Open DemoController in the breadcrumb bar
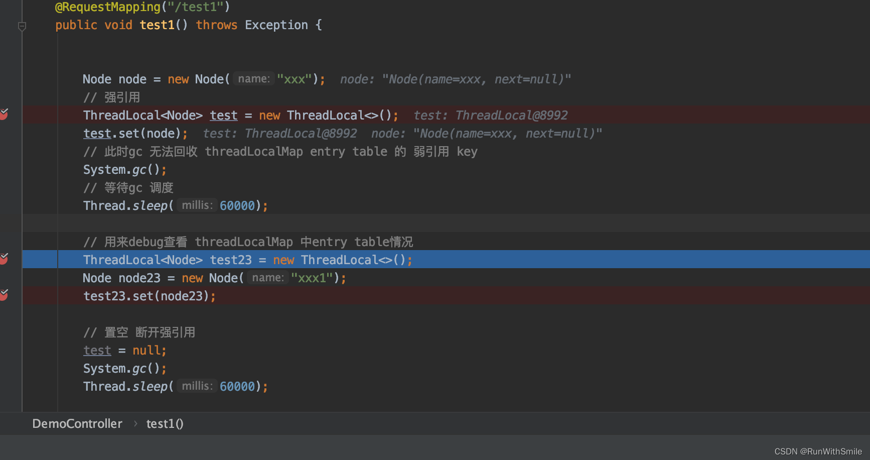The image size is (870, 460). click(x=77, y=424)
